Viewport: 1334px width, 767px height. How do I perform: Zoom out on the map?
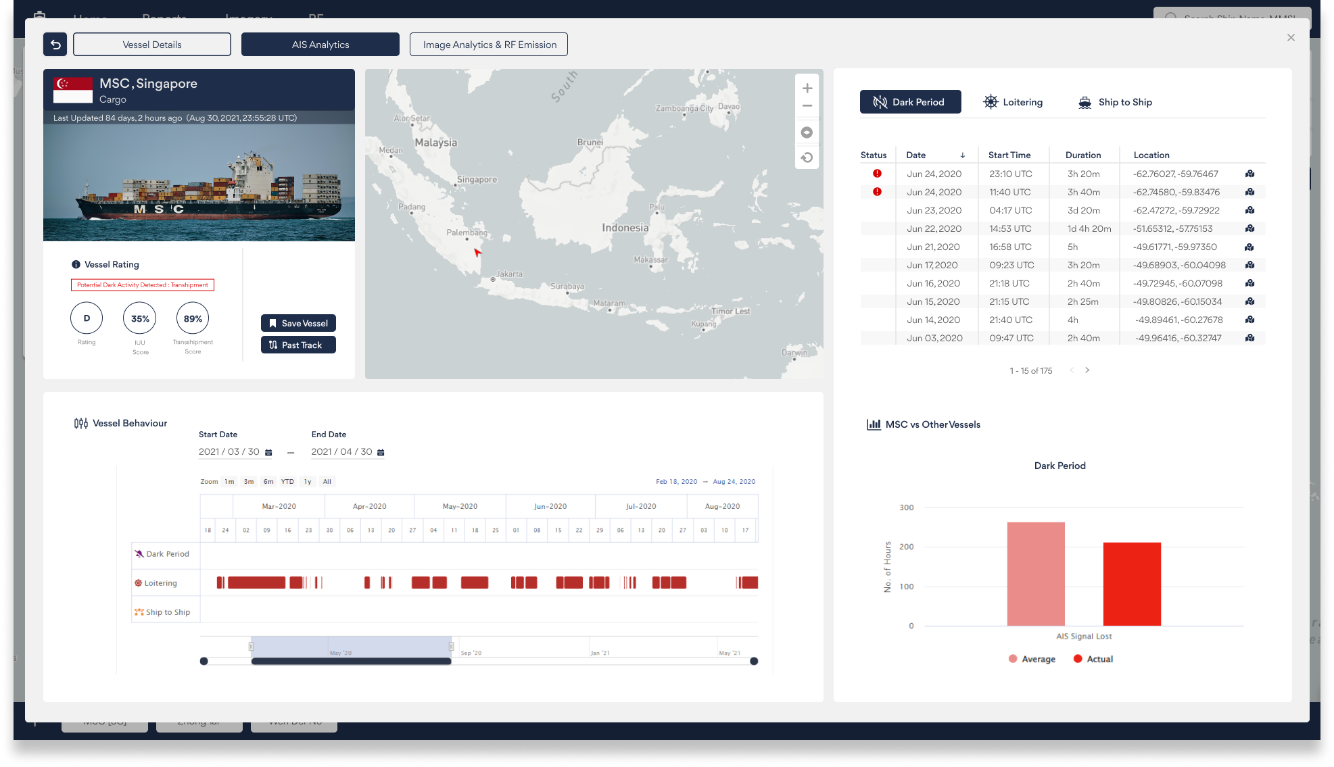click(807, 106)
